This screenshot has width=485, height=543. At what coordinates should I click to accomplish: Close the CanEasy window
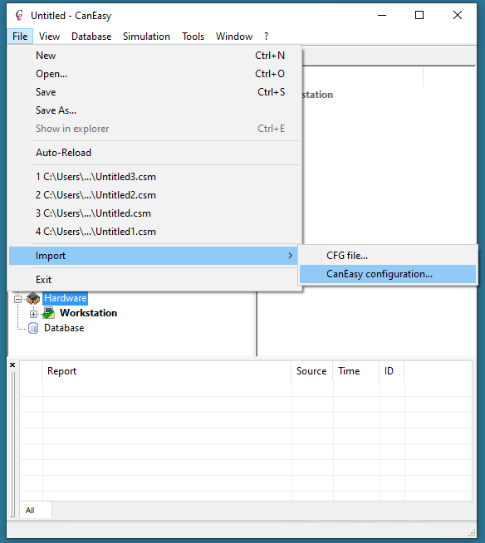[x=458, y=15]
